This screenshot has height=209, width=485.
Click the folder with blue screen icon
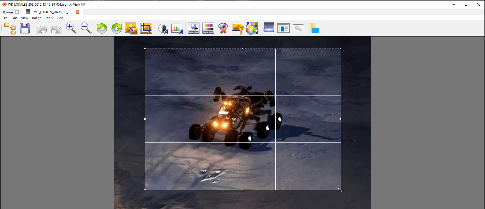314,28
